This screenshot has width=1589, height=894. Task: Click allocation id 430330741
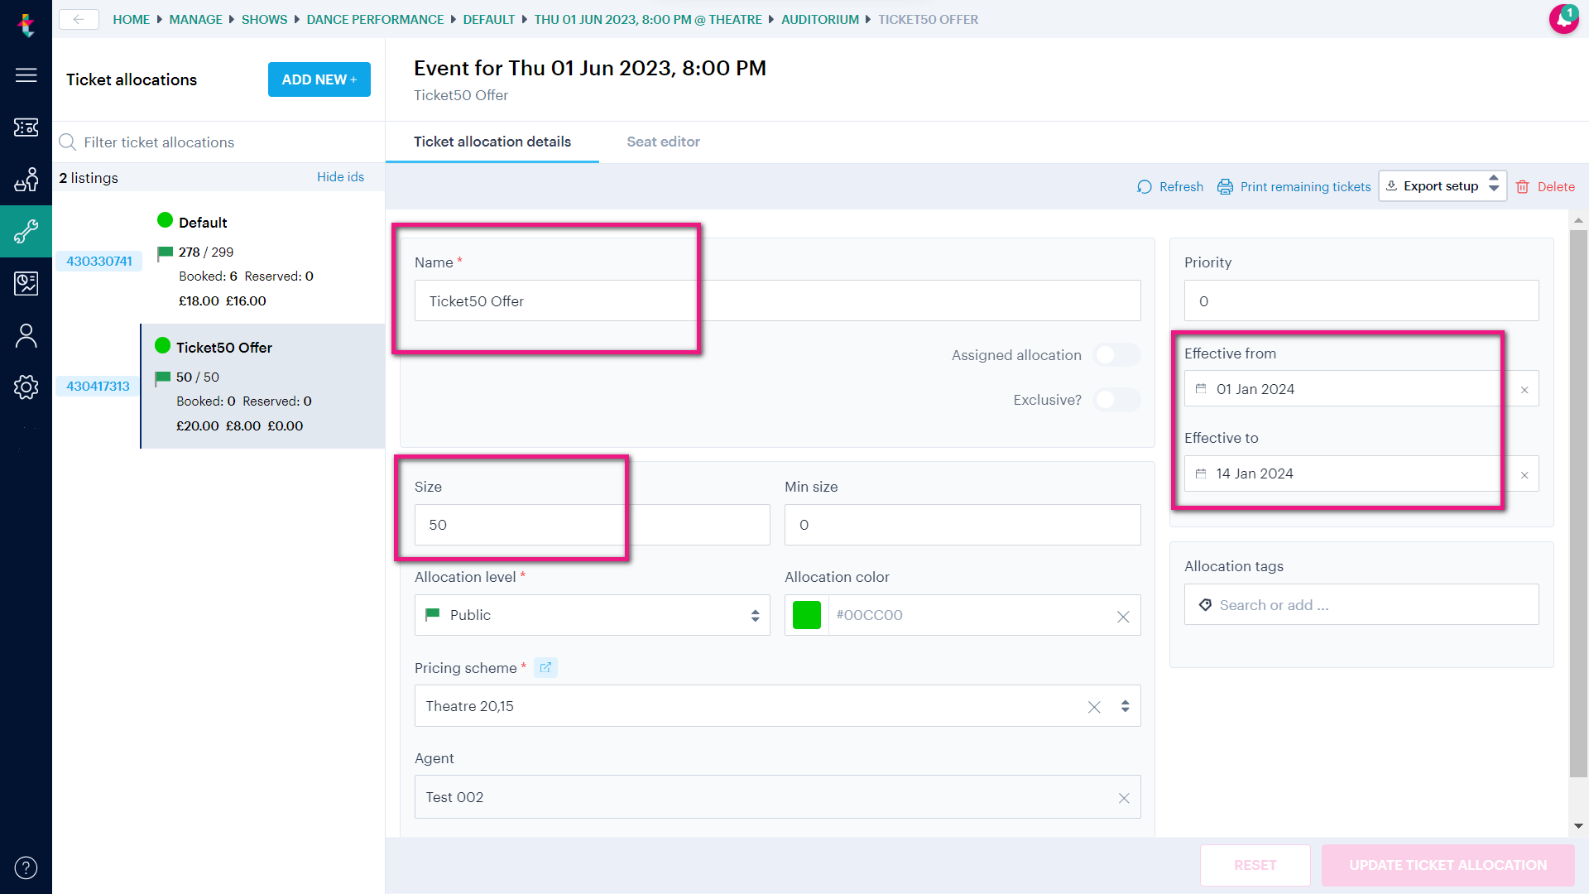99,261
